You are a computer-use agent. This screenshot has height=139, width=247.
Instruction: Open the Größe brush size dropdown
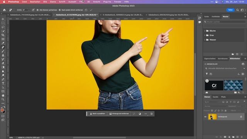[x=29, y=10]
